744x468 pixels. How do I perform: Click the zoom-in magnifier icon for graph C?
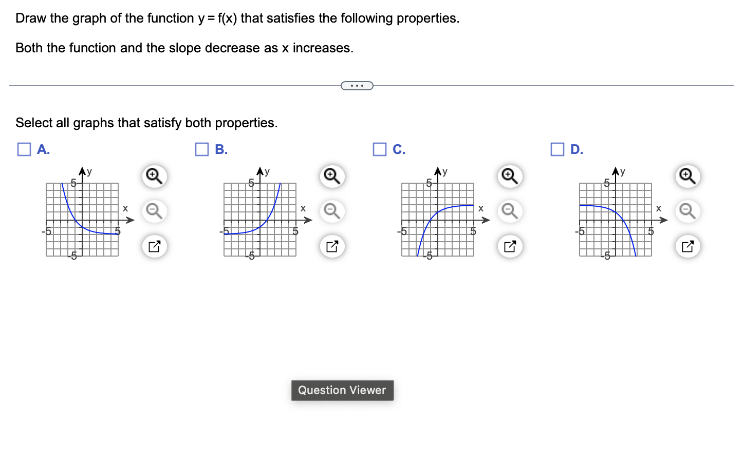509,176
